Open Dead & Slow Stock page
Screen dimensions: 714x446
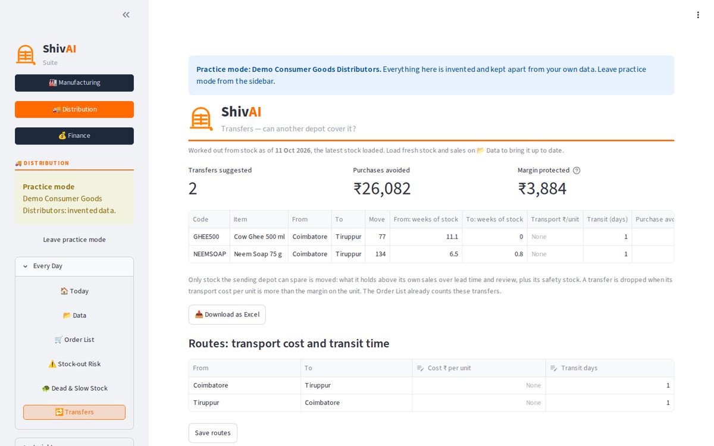point(74,388)
